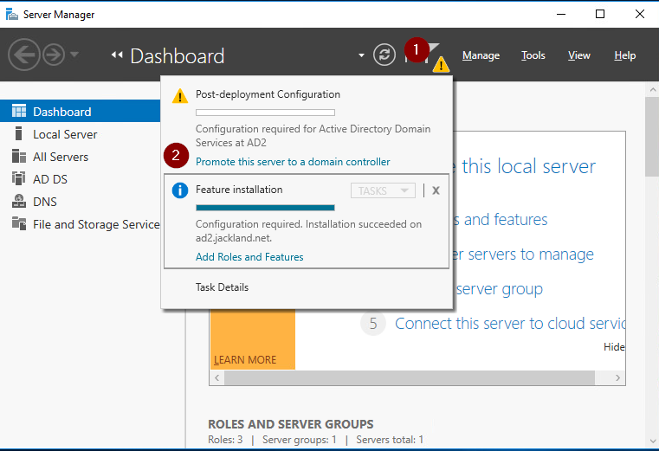Image resolution: width=659 pixels, height=451 pixels.
Task: Open the DNS role page
Action: click(44, 202)
